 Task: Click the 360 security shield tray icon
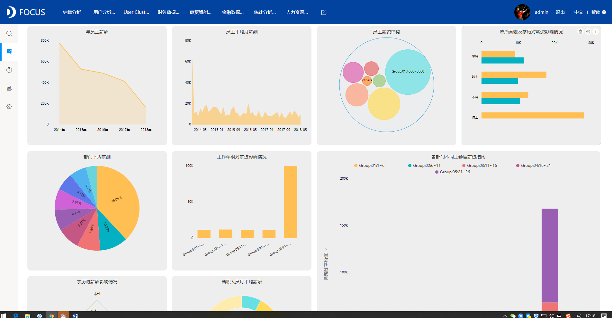point(536,316)
